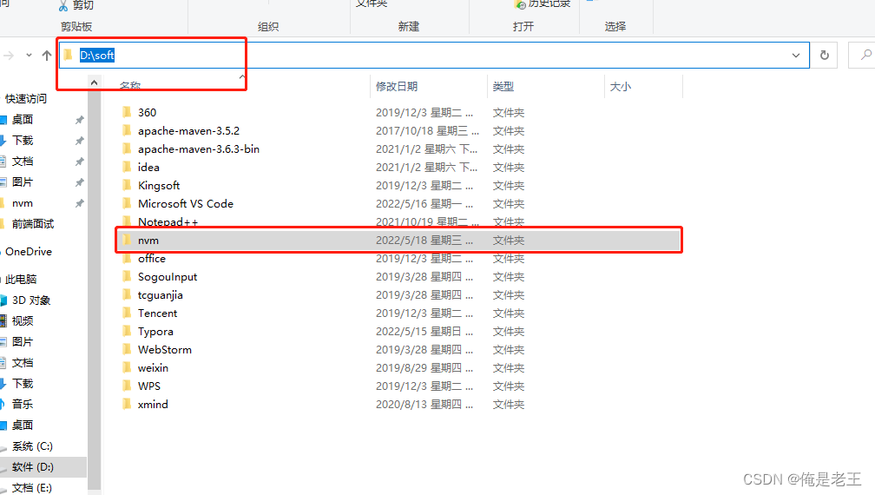
Task: Click date 2022/5/16 of VS Code
Action: pyautogui.click(x=424, y=204)
